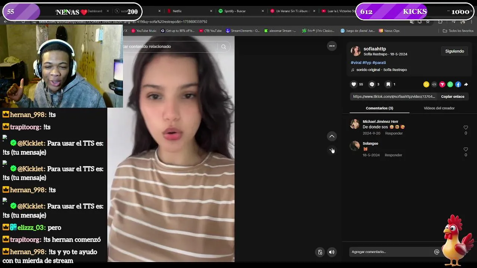Reply to Michael Jiménez Herr's comment
The image size is (477, 268).
[x=394, y=133]
